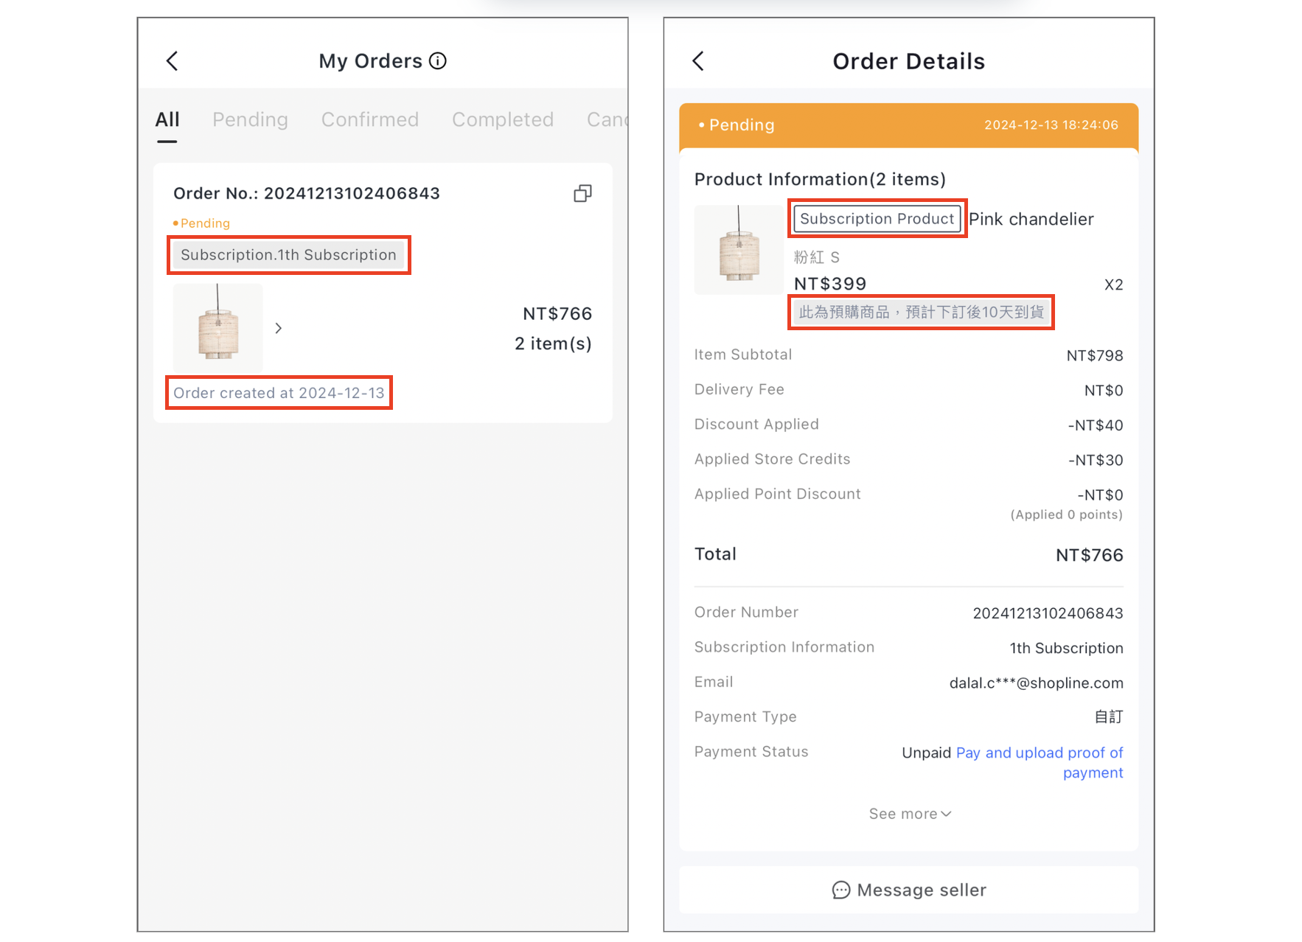The image size is (1302, 942).
Task: Expand See more order details
Action: [x=910, y=814]
